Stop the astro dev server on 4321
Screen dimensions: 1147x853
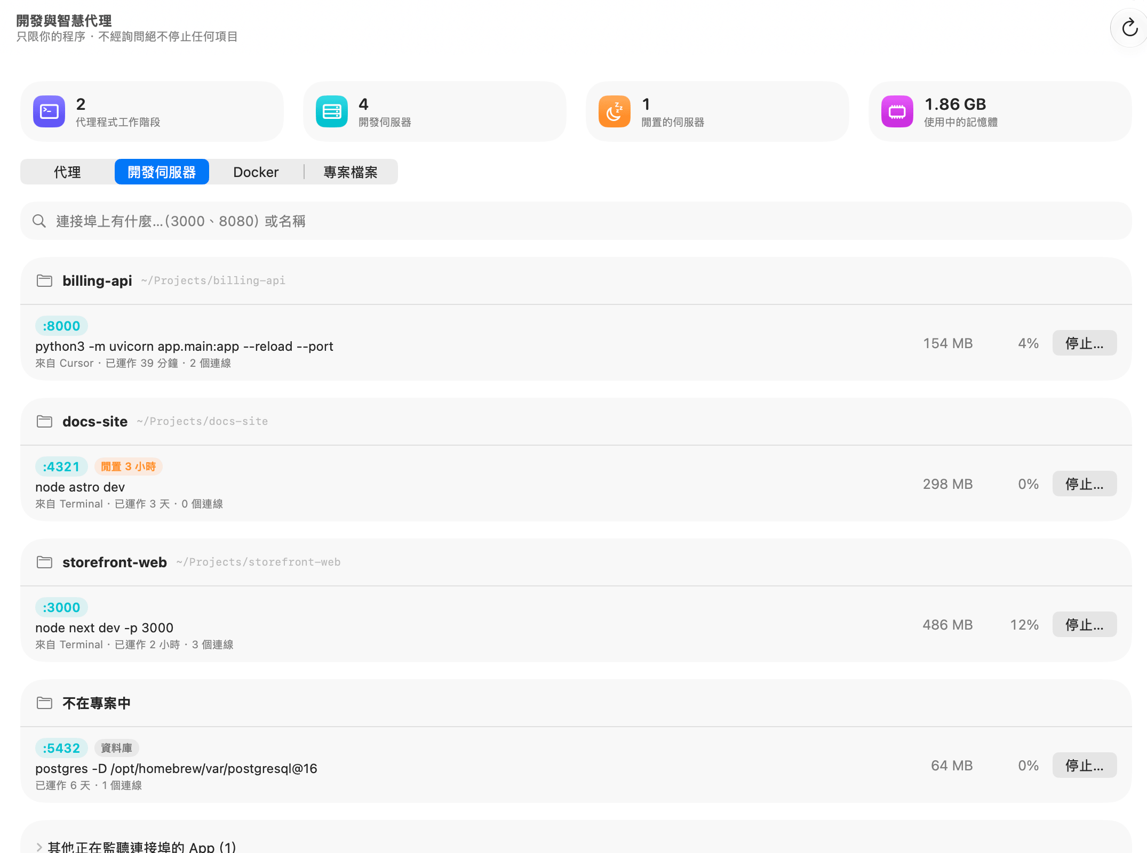pyautogui.click(x=1085, y=484)
